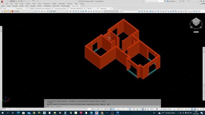The image size is (205, 115).
Task: Click the ViewCube cube in the drawing area
Action: tap(196, 22)
